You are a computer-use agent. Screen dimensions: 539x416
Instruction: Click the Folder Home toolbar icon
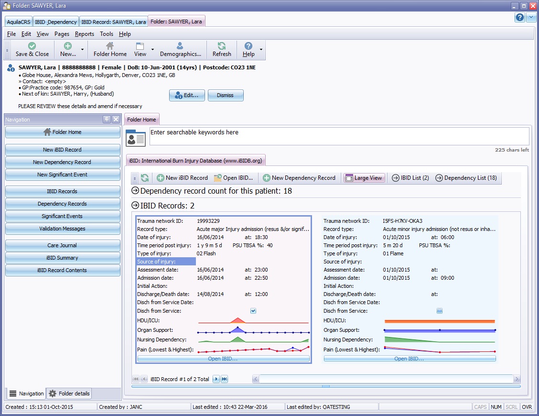(110, 46)
